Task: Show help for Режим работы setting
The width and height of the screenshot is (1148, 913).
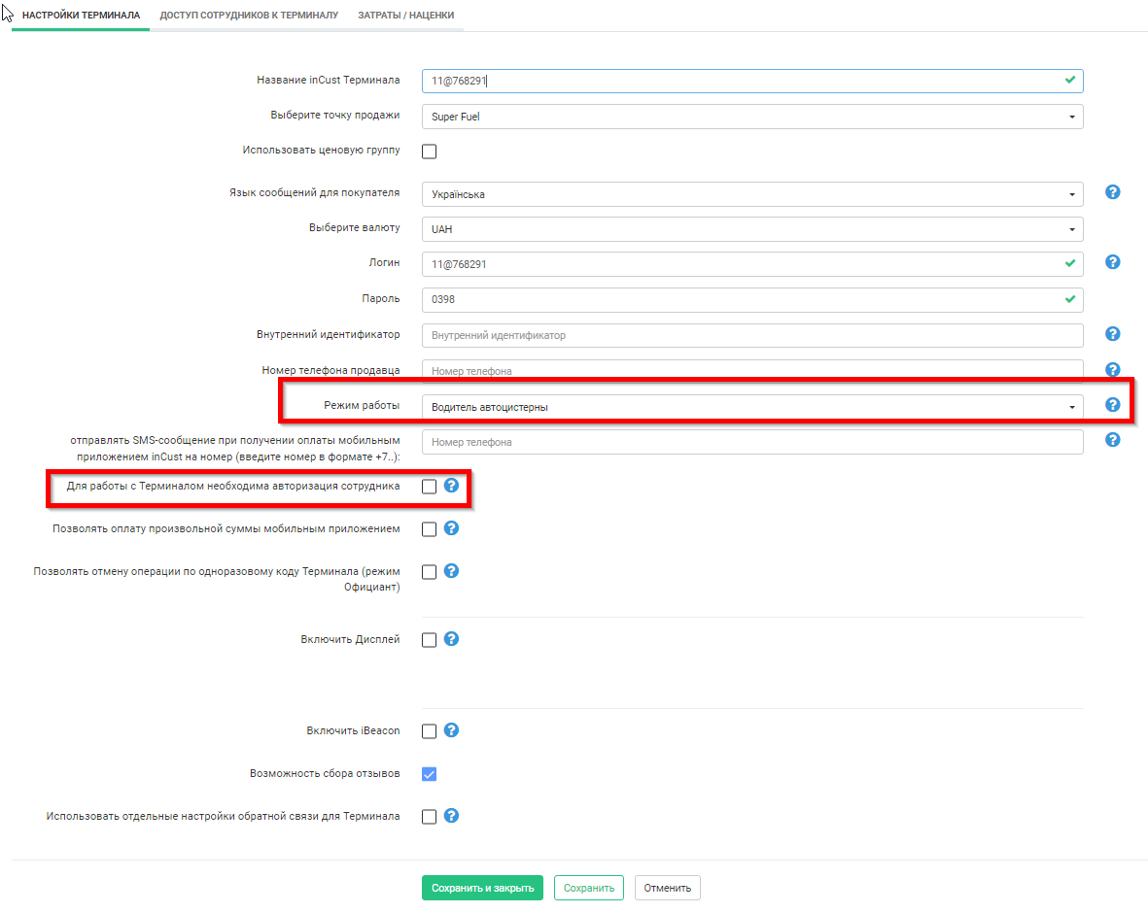Action: click(1113, 405)
